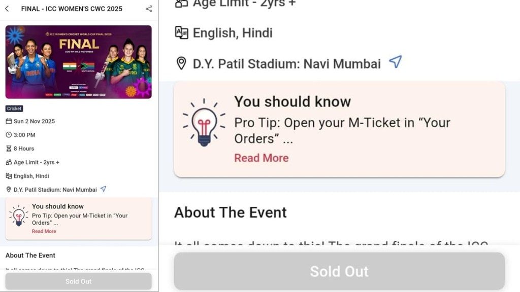Screen dimensions: 520x292
Task: Click the You should know heading
Action: pos(292,101)
